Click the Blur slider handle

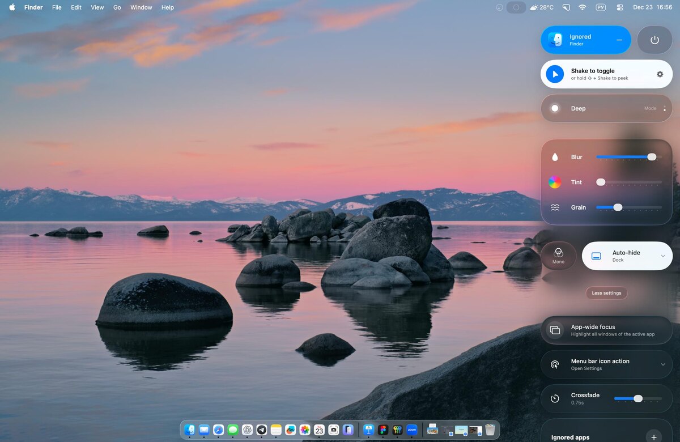[x=652, y=157]
